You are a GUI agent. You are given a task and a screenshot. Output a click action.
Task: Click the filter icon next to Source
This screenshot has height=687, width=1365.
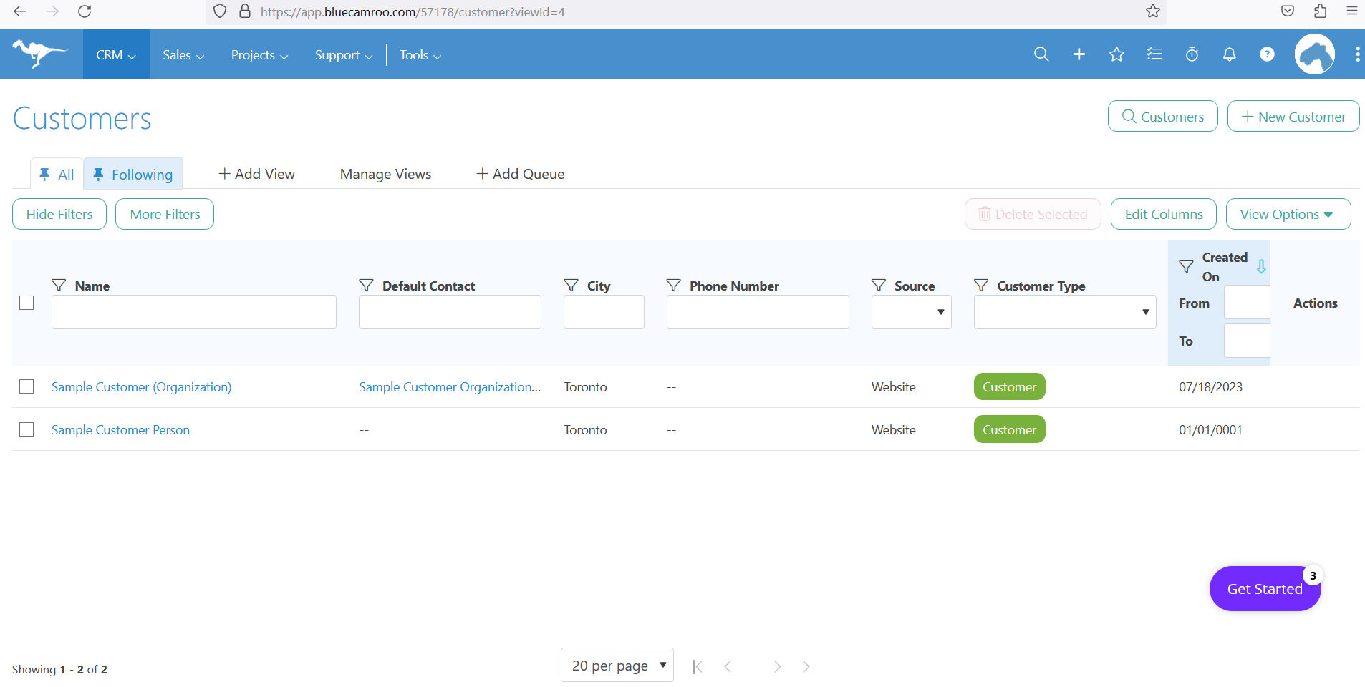(x=879, y=286)
